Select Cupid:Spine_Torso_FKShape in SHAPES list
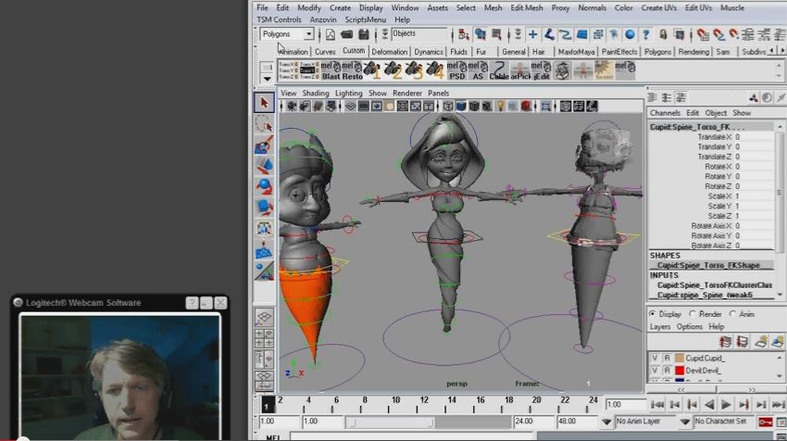 click(711, 265)
